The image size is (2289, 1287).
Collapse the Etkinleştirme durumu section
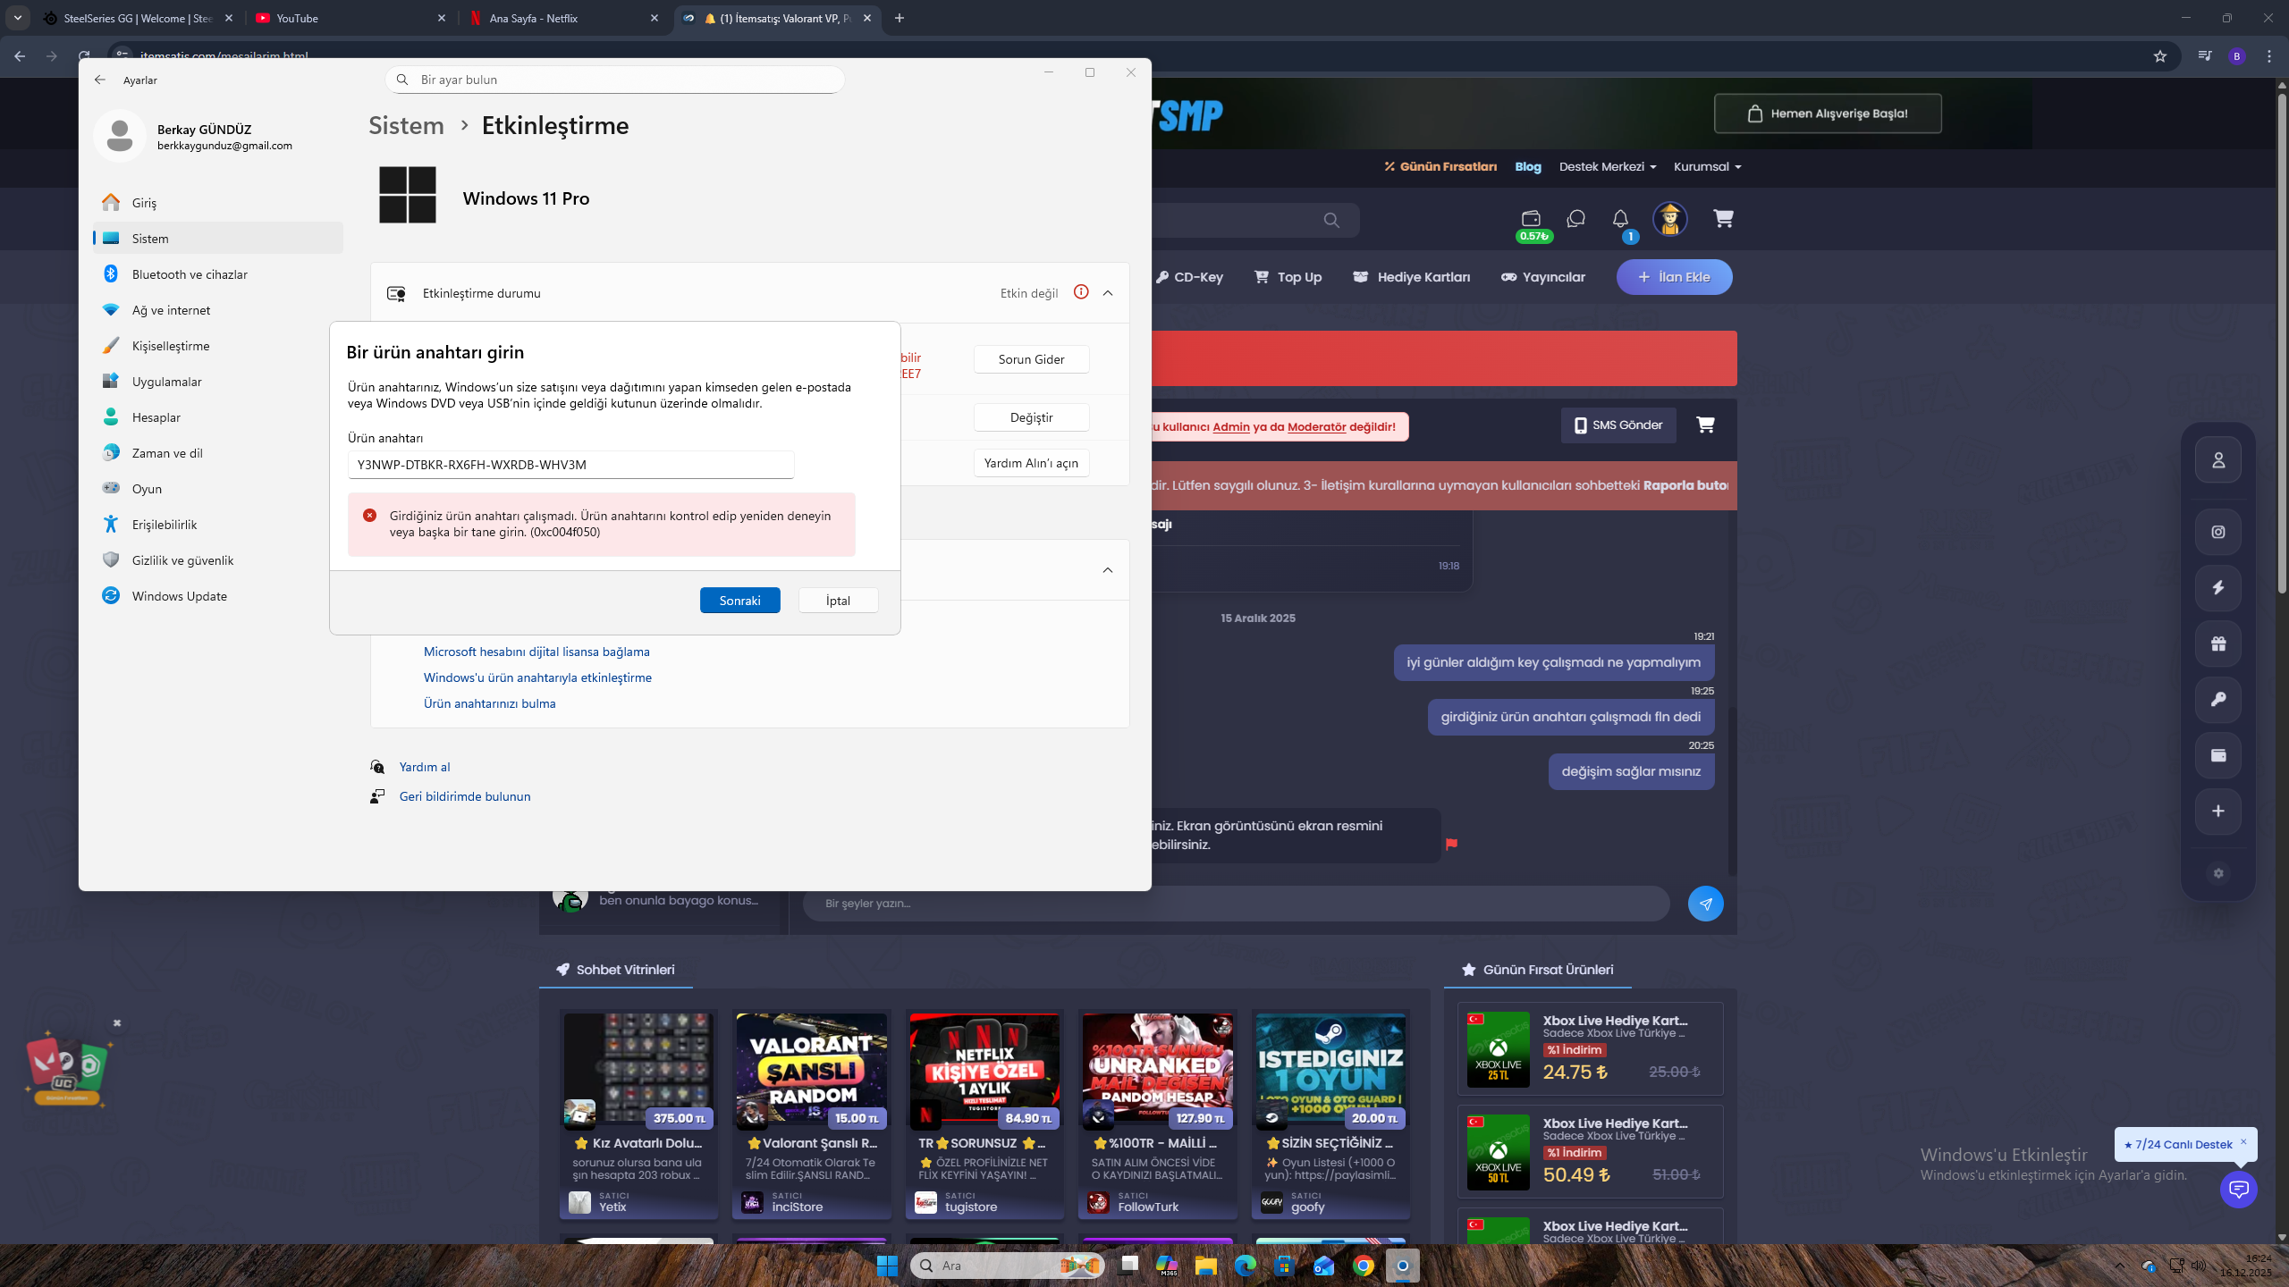1108,293
